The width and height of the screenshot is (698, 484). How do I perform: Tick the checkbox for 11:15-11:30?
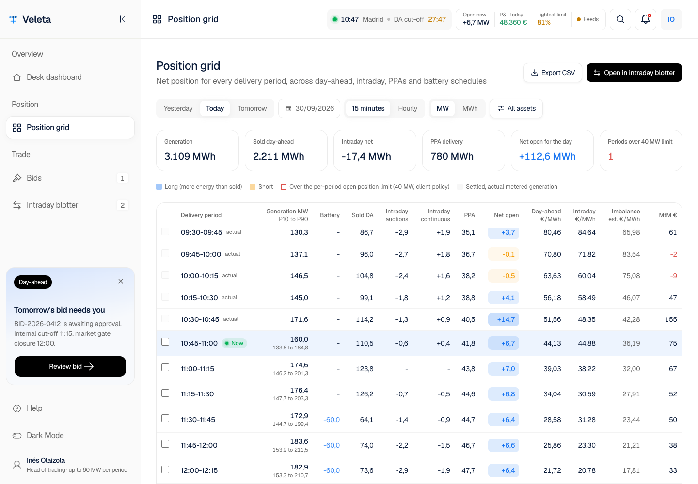coord(165,393)
